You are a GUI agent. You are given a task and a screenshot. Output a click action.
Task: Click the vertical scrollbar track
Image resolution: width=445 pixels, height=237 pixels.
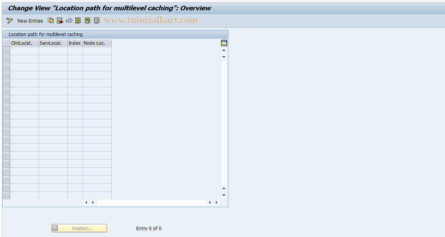(224, 123)
